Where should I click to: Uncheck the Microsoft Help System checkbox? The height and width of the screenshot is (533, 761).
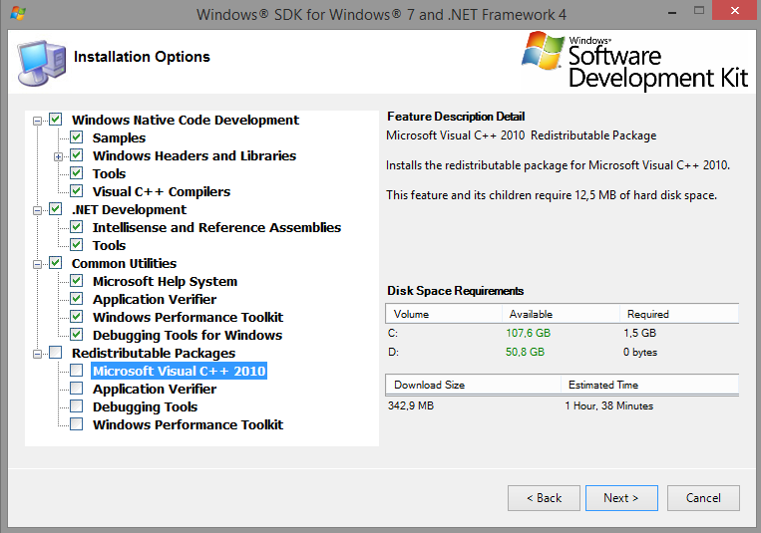[77, 282]
